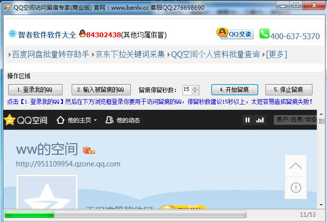Viewport: 327px width, 222px height.
Task: Click the level 12 badge icon
Action: click(89, 150)
